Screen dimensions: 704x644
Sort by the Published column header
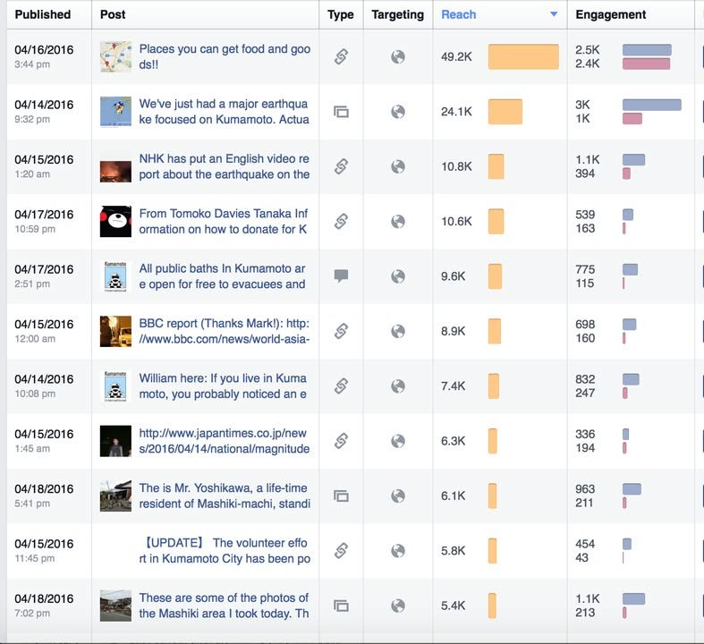[x=43, y=14]
